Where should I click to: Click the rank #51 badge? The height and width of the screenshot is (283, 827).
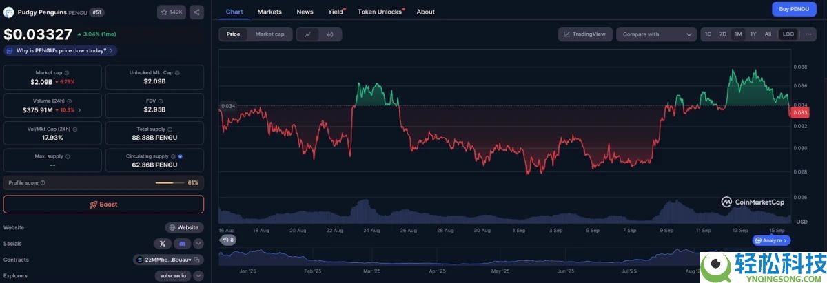[x=96, y=12]
